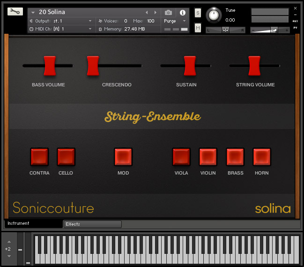Viewport: 304px width, 267px height.
Task: Click the Tune value 0.00
Action: click(230, 20)
